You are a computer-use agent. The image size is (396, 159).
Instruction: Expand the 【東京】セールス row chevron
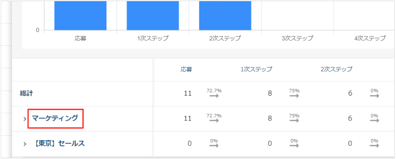tap(25, 144)
